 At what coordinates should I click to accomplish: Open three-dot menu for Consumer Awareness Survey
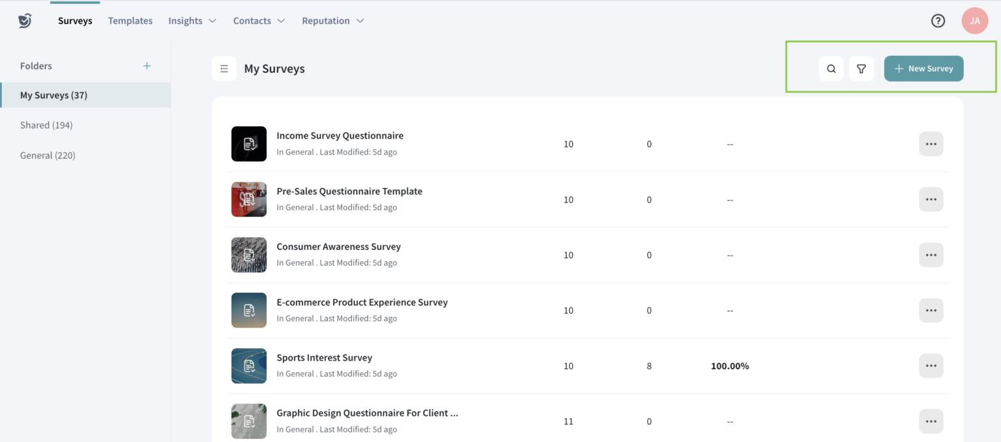tap(931, 255)
